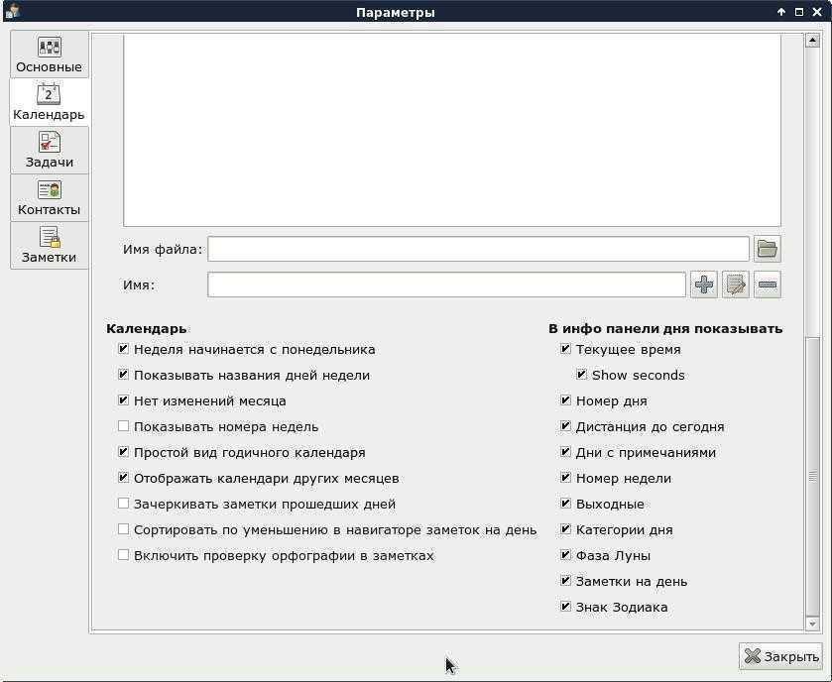Click the vertical scrollbar thumb
Viewport: 832px width, 682px height.
812,476
